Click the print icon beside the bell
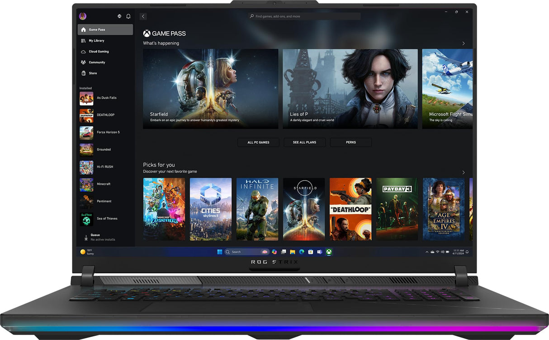Image resolution: width=549 pixels, height=340 pixels. click(119, 16)
